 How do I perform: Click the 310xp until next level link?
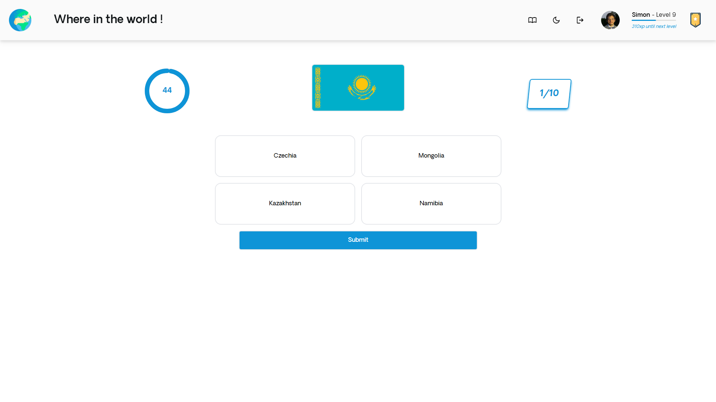pyautogui.click(x=654, y=26)
